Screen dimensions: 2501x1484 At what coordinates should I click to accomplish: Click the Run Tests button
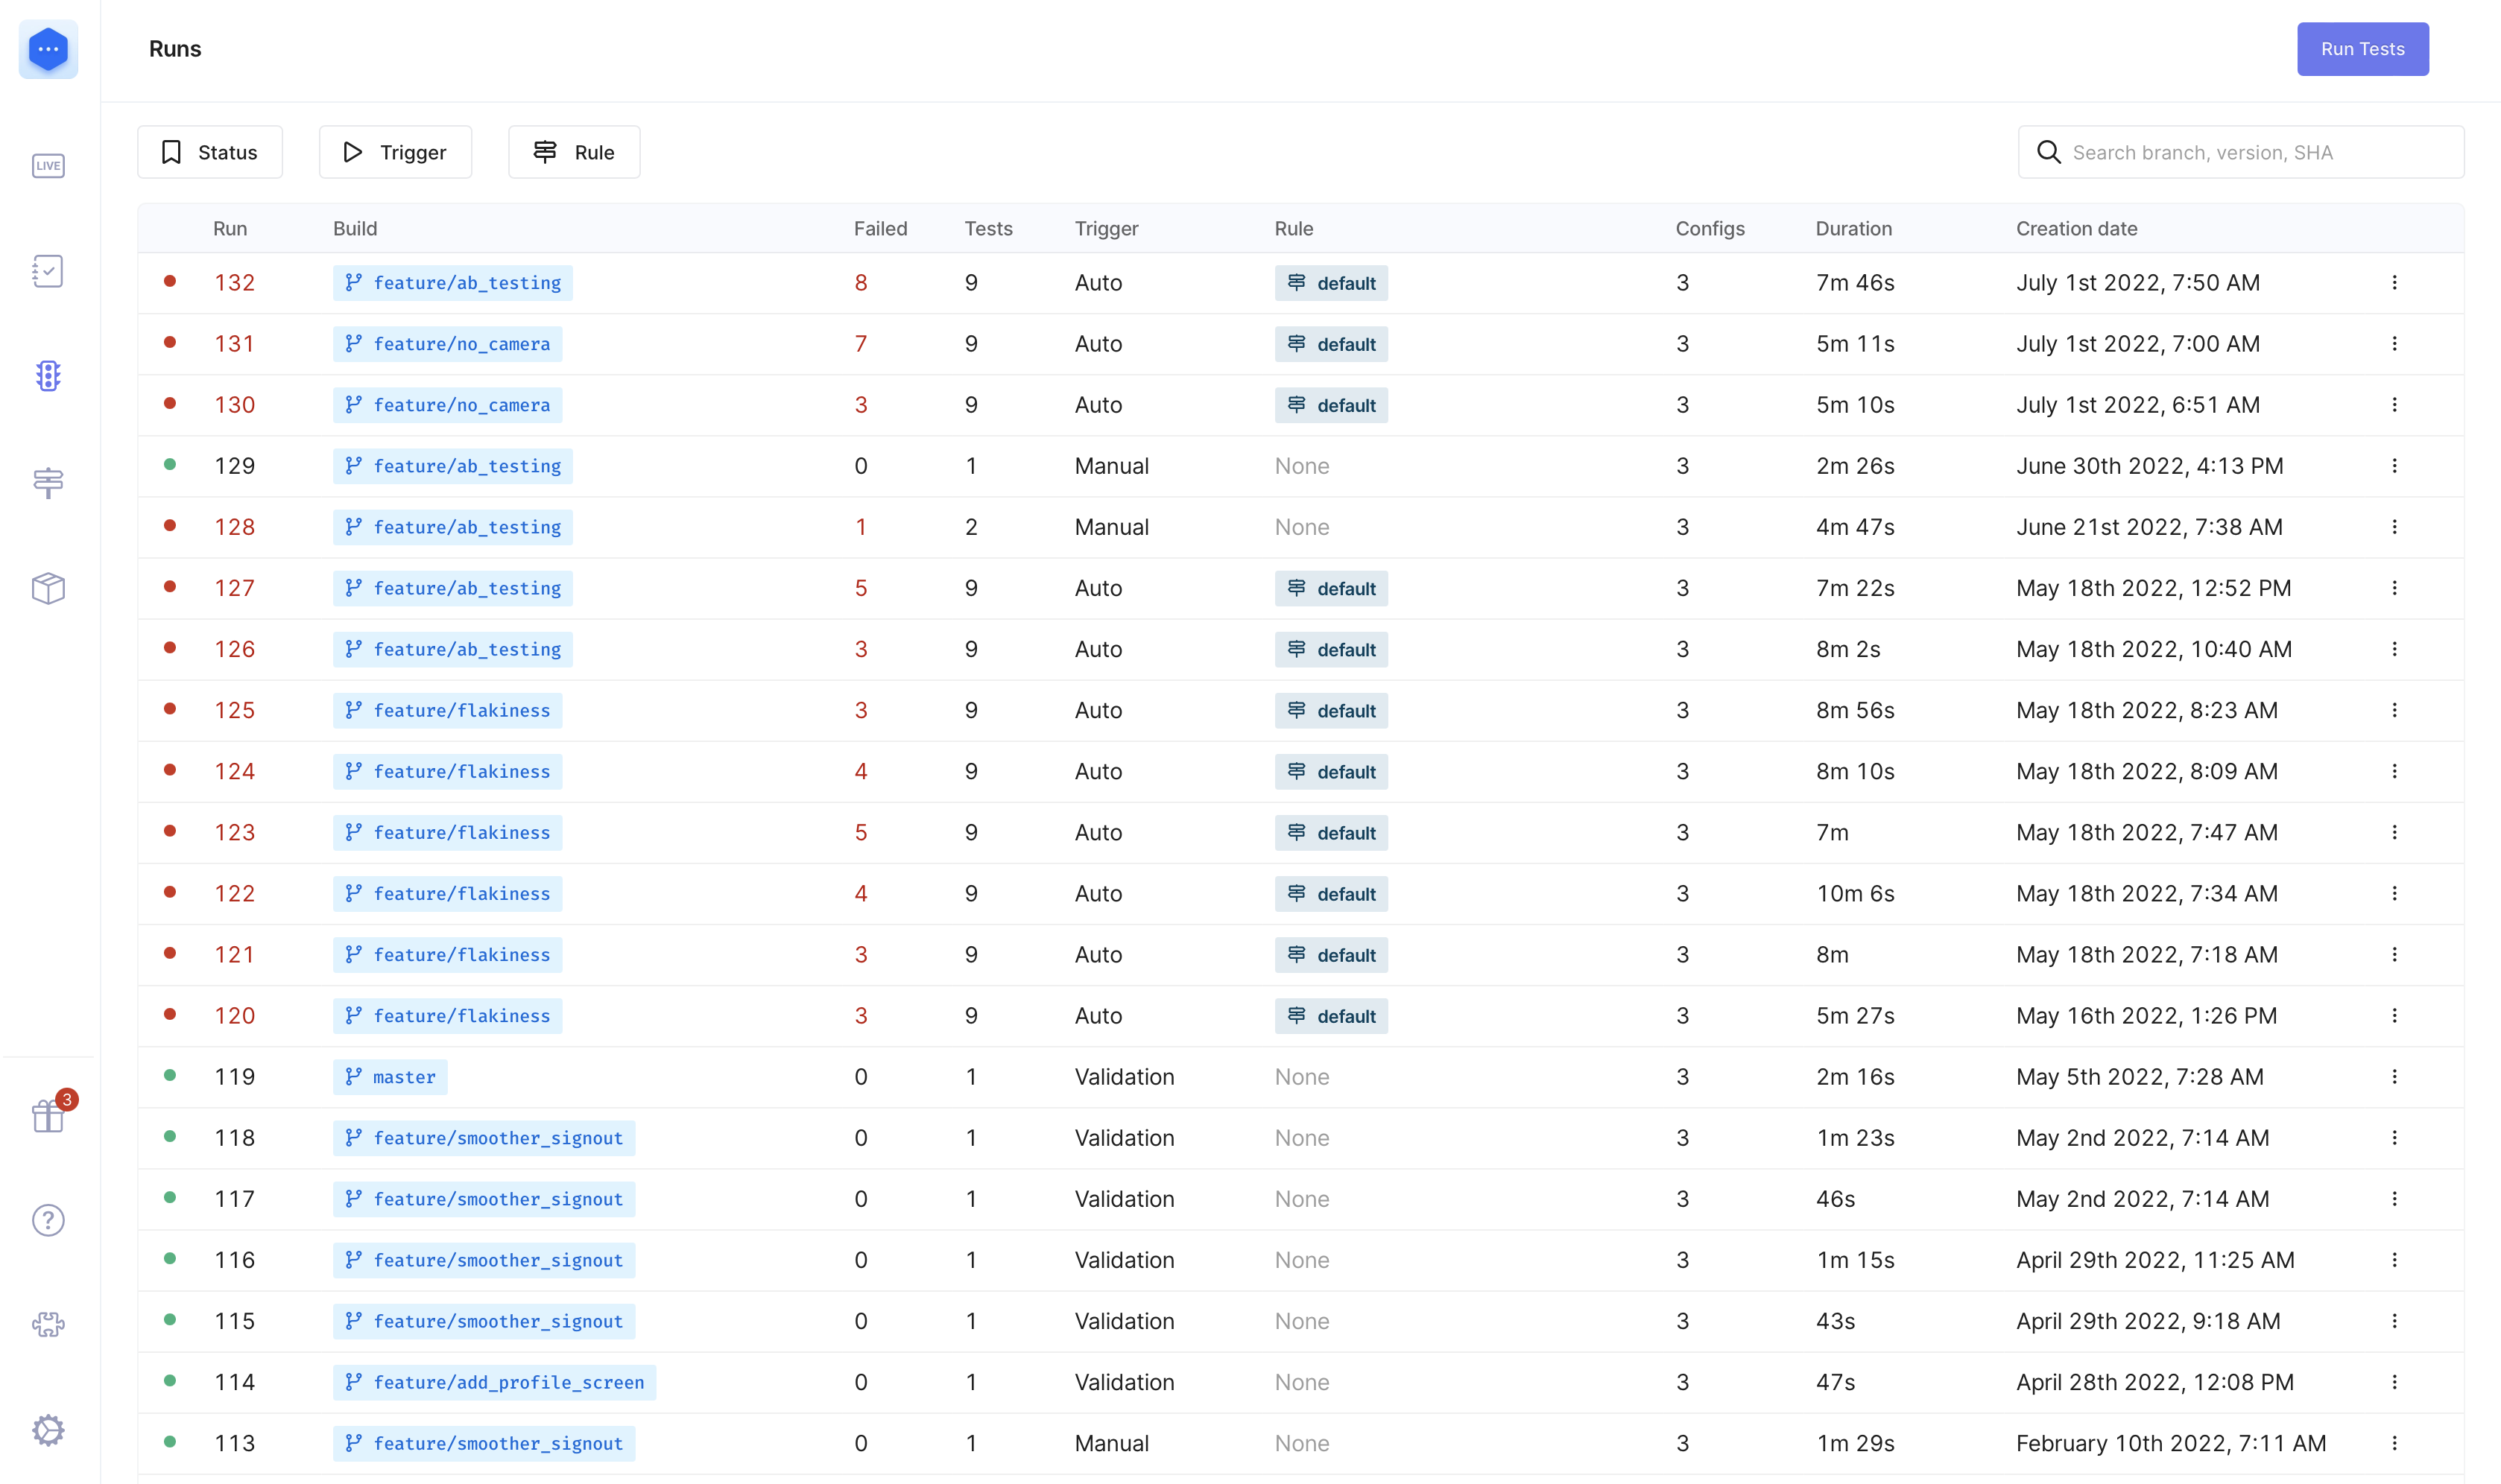2362,49
